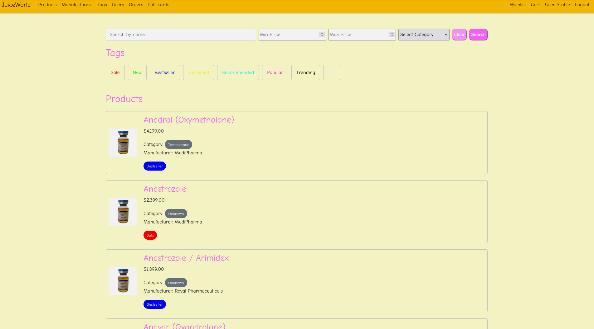Screen dimensions: 594x329
Task: Expand the Select Category dropdown
Action: pos(424,35)
